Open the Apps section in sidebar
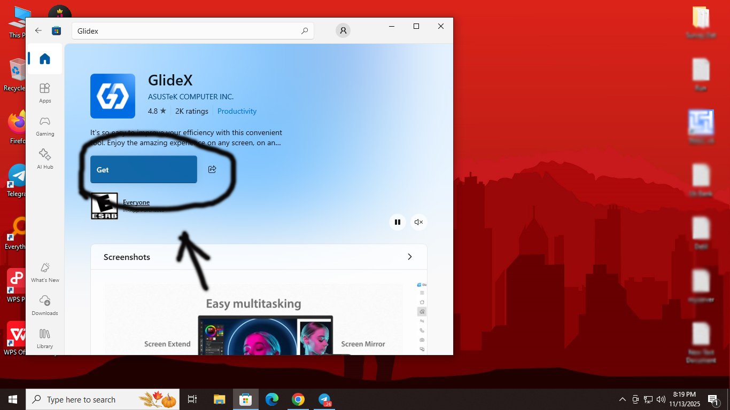Image resolution: width=730 pixels, height=410 pixels. point(45,93)
